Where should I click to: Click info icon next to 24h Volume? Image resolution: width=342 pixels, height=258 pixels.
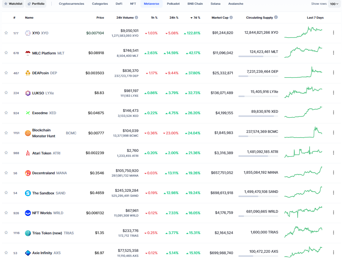pyautogui.click(x=137, y=18)
